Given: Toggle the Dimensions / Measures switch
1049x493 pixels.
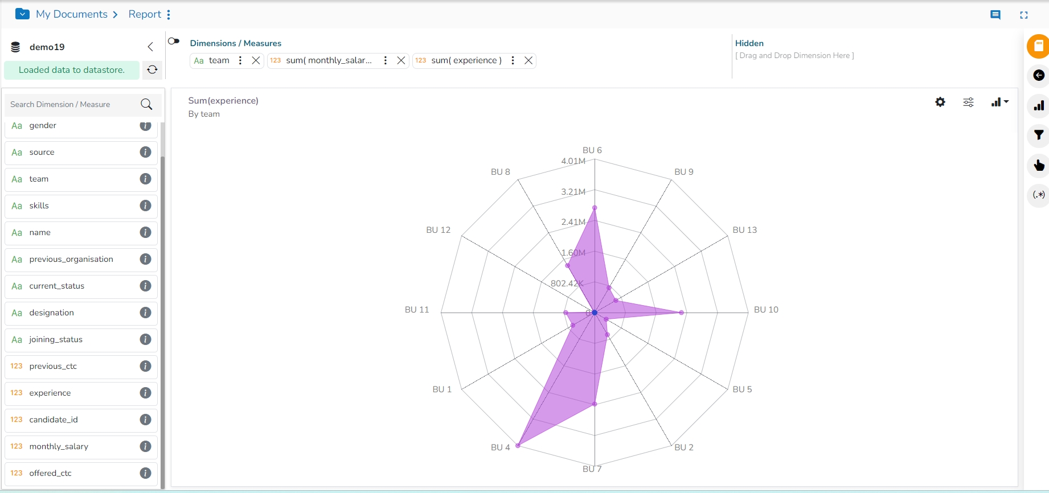Looking at the screenshot, I should pos(174,42).
